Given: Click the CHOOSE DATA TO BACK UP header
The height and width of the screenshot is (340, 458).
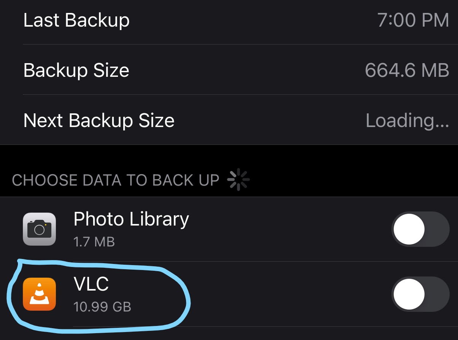Looking at the screenshot, I should (116, 180).
